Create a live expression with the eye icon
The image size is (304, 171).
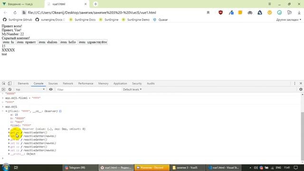pyautogui.click(x=51, y=89)
